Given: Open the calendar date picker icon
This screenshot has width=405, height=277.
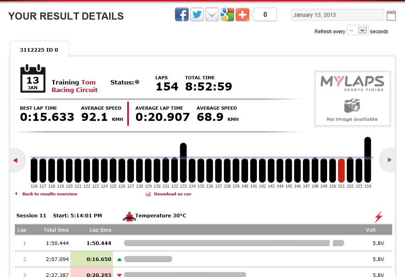Looking at the screenshot, I should (x=391, y=16).
